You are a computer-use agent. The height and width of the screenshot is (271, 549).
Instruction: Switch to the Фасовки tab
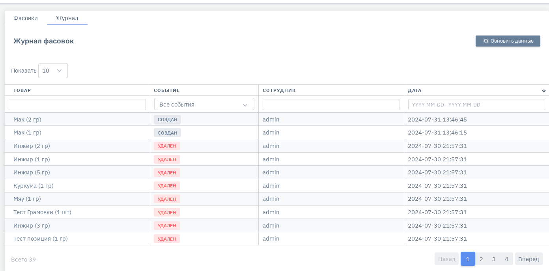point(26,18)
